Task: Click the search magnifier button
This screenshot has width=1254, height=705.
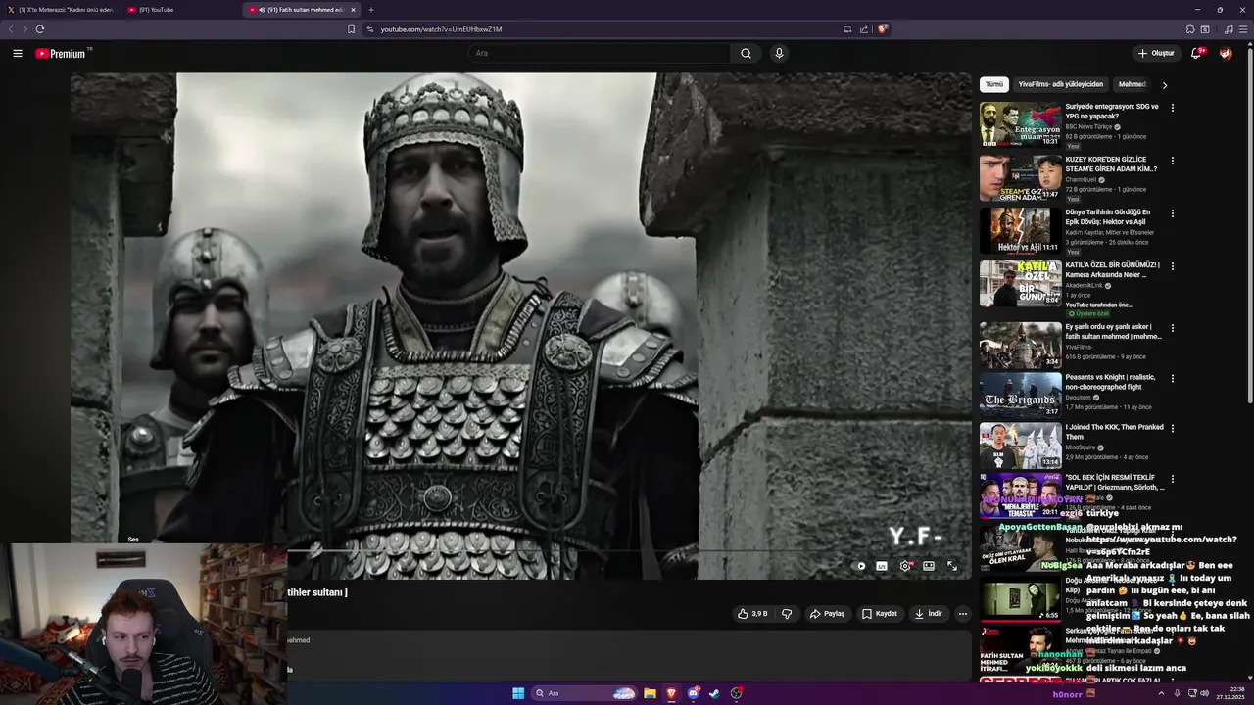Action: click(746, 53)
